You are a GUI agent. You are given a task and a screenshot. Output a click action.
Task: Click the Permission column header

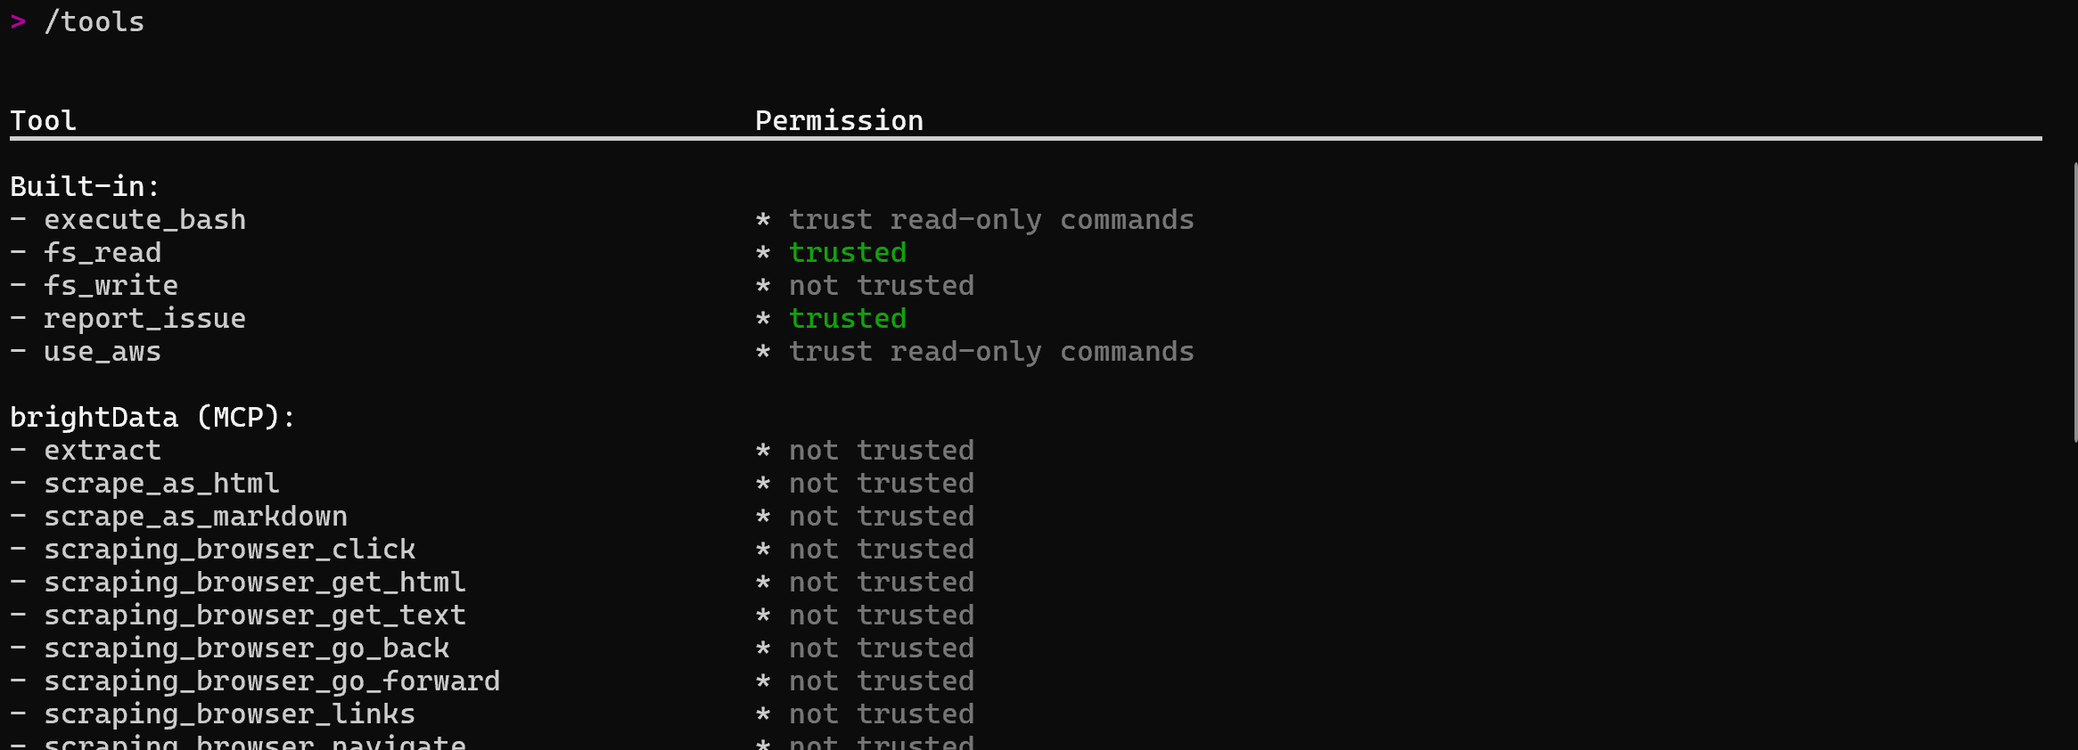pyautogui.click(x=839, y=120)
